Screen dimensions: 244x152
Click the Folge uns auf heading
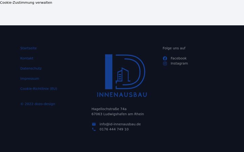coord(174,48)
